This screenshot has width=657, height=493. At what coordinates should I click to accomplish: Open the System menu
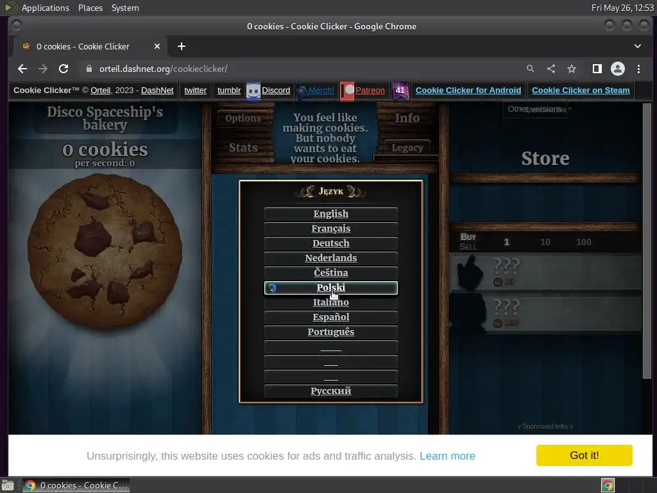(125, 8)
